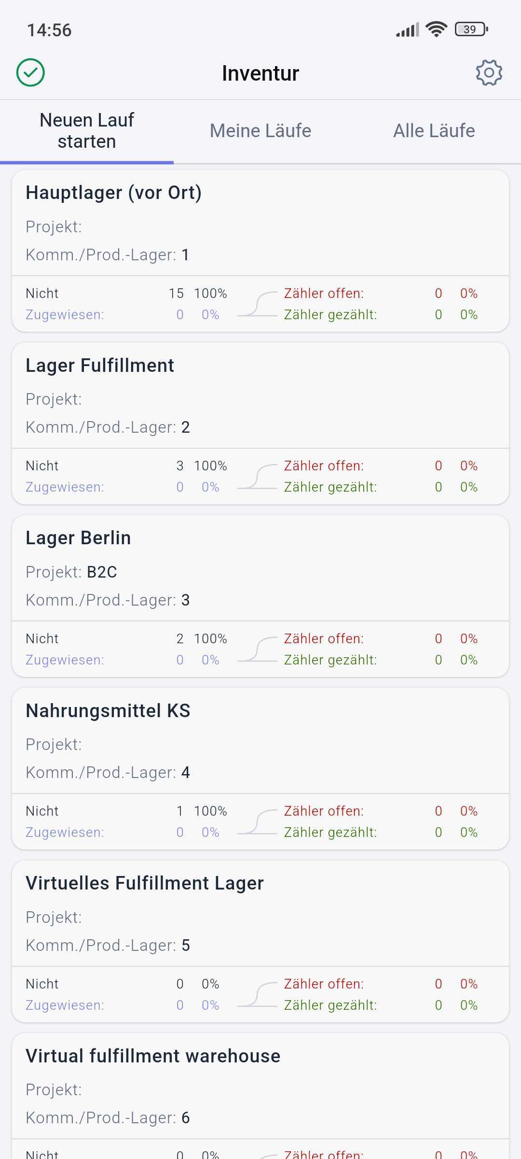Screen dimensions: 521x1159
Task: Tap Zähler gezählt in Hauptlager card
Action: pos(330,315)
